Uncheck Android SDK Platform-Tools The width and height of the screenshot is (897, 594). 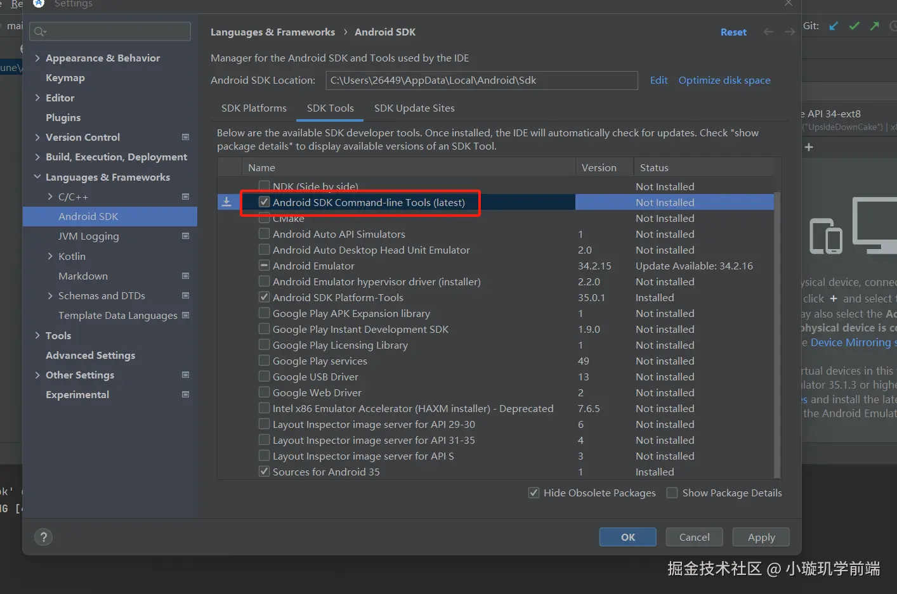point(265,297)
